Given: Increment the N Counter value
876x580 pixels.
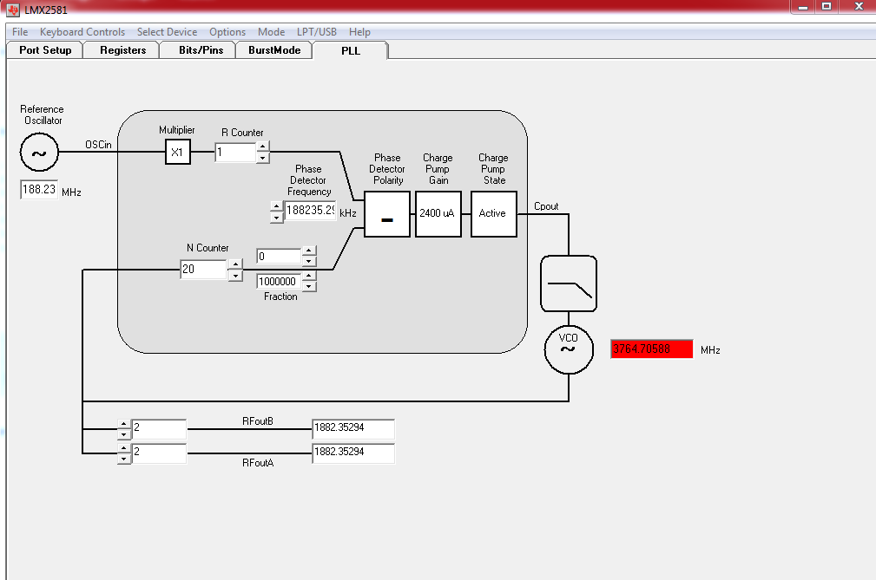Looking at the screenshot, I should (x=236, y=264).
